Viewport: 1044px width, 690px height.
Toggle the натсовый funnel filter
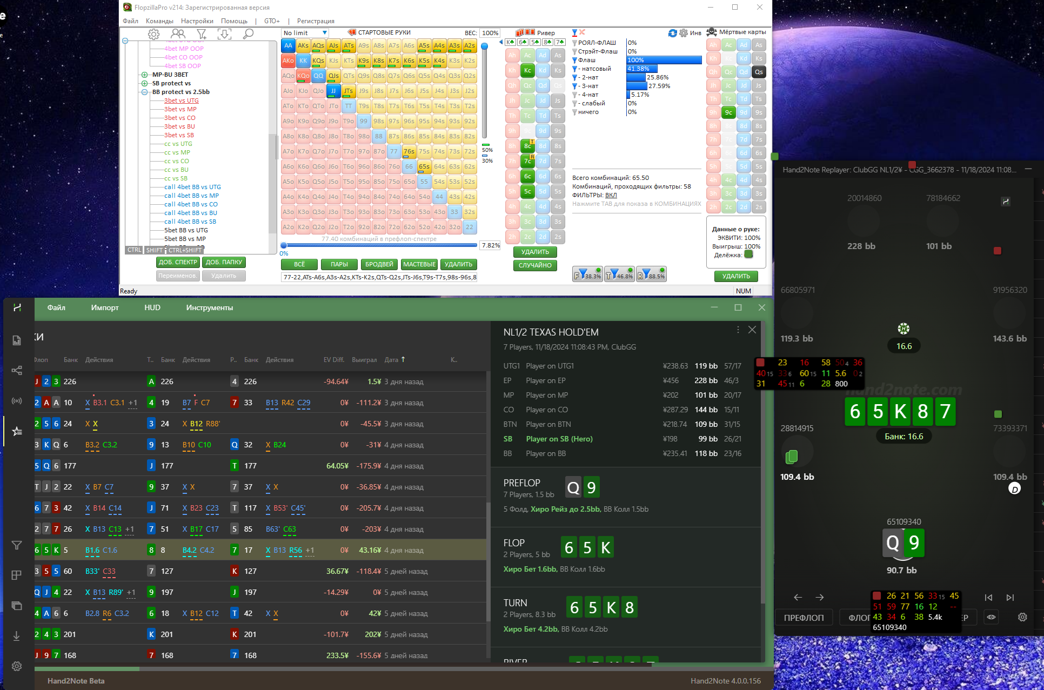click(x=575, y=69)
